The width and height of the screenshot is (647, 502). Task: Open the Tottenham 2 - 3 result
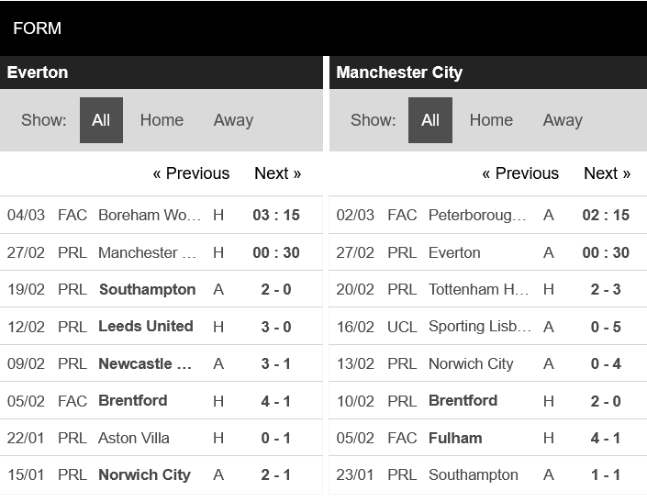(x=488, y=289)
